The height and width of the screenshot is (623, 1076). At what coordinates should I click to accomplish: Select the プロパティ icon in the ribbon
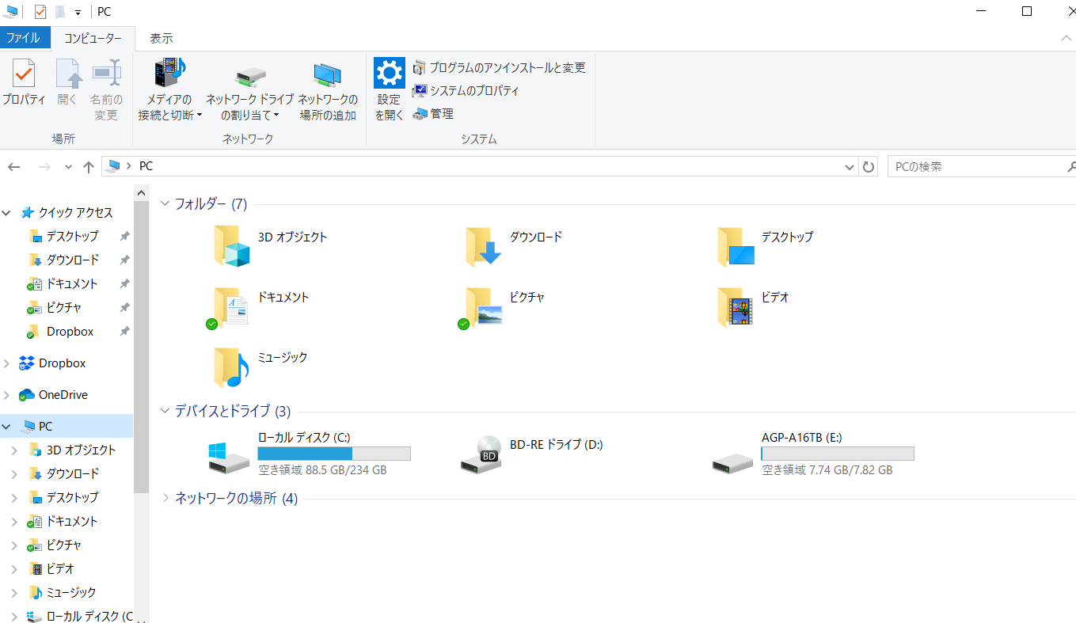pos(24,83)
